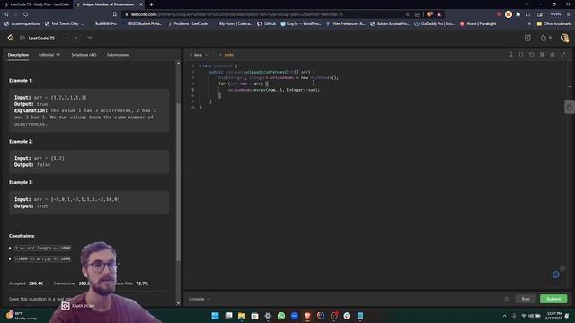Viewport: 575px width, 323px height.
Task: Click scrollbar down arrow in description panel
Action: pyautogui.click(x=178, y=303)
